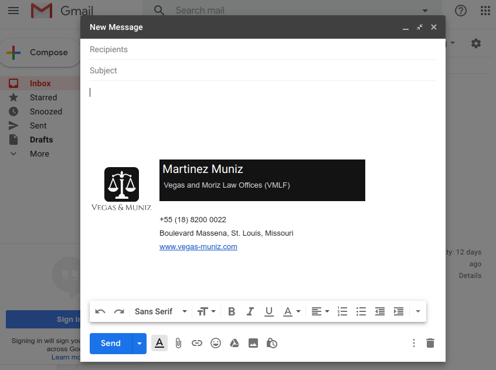Toggle bold formatting
This screenshot has width=496, height=370.
(x=232, y=312)
